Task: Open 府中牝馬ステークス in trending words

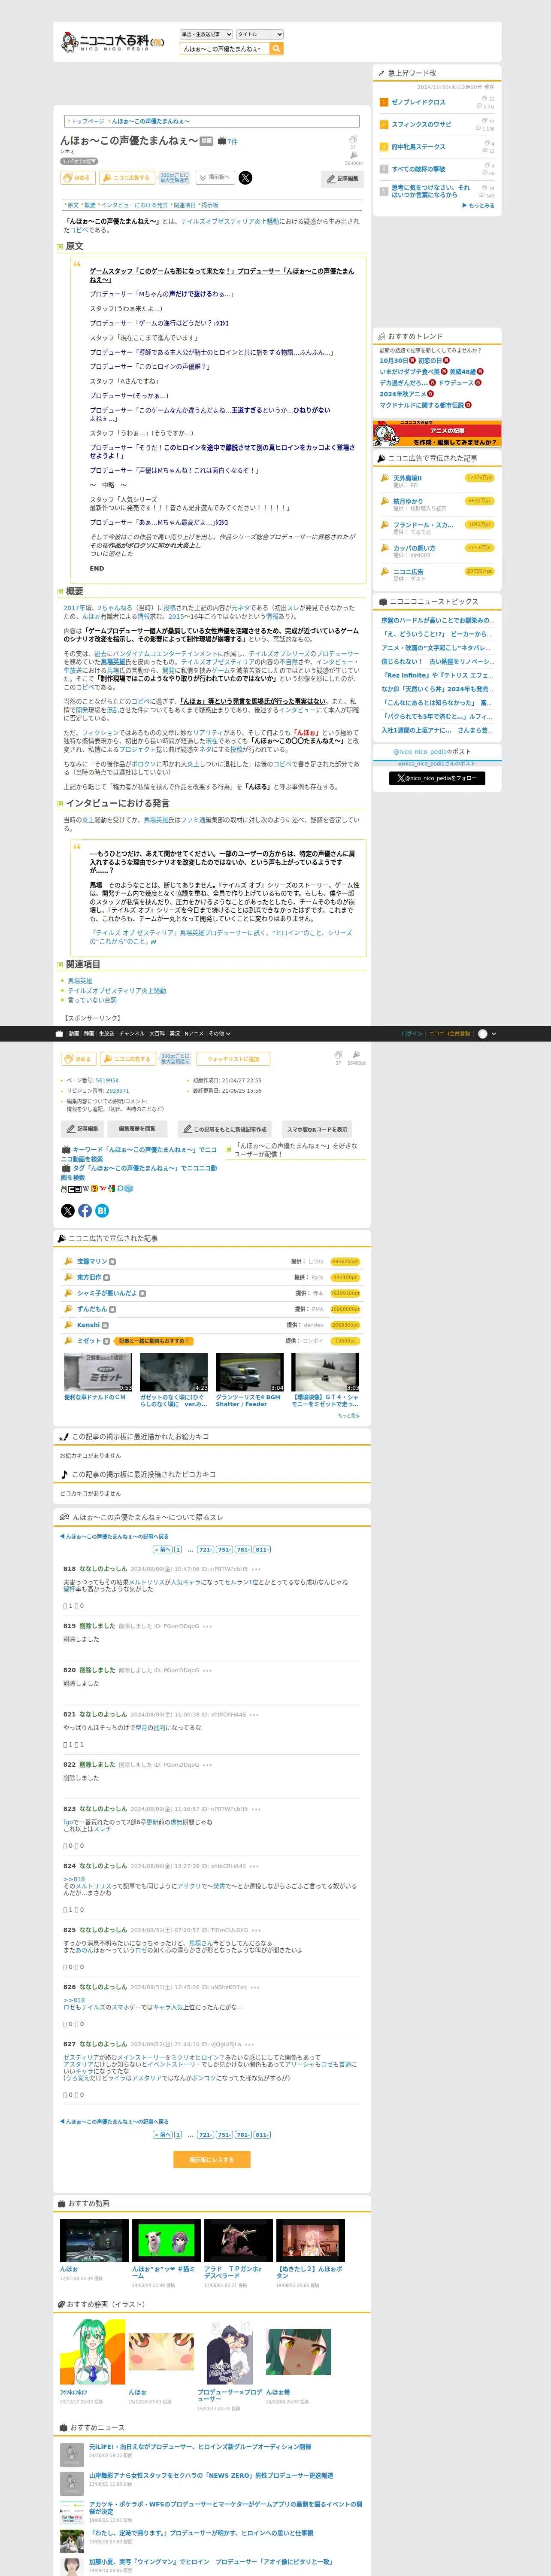Action: [x=419, y=147]
